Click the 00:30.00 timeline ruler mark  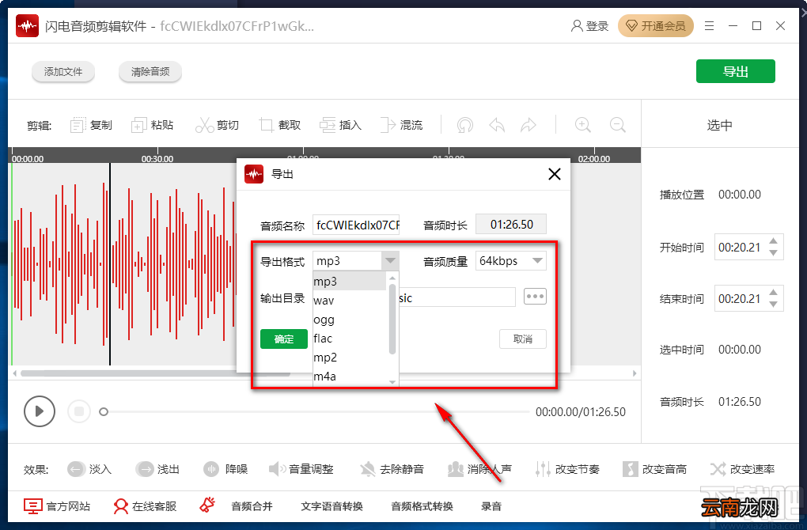157,159
